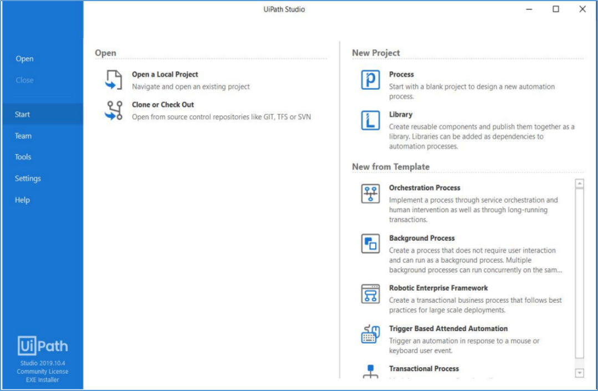Click the 'Community License' text
The height and width of the screenshot is (391, 598).
point(43,371)
